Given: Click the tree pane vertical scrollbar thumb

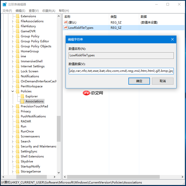Looking at the screenshot, I should [x=59, y=129].
